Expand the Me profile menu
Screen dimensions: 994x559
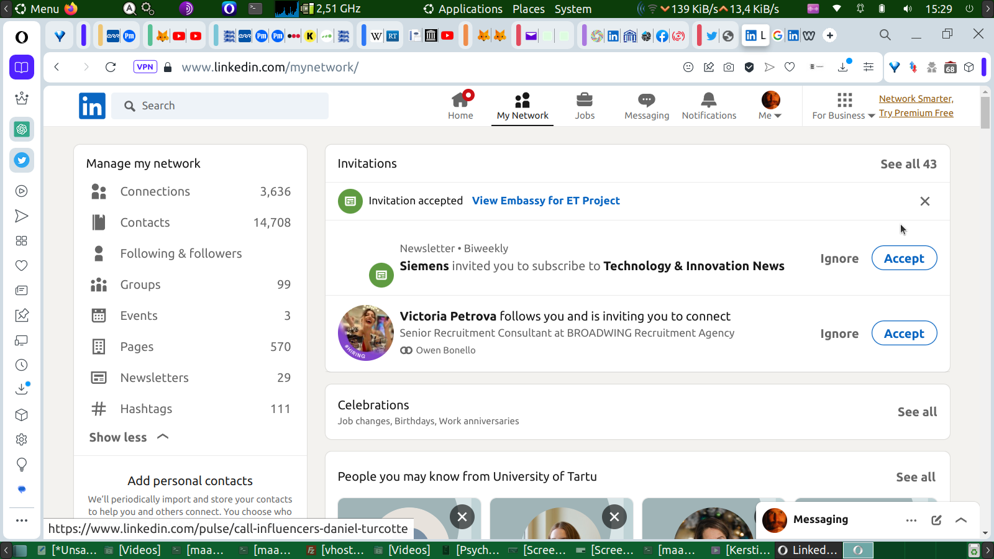pos(770,106)
